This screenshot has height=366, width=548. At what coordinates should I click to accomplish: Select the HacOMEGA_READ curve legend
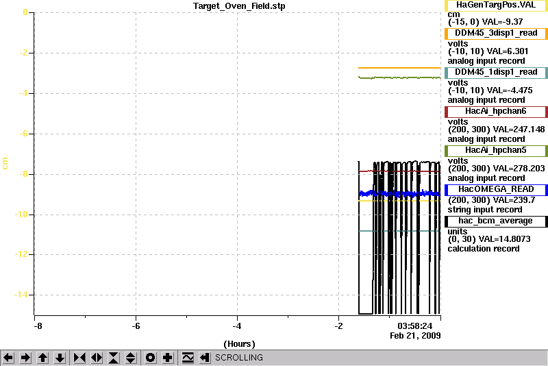tap(496, 190)
